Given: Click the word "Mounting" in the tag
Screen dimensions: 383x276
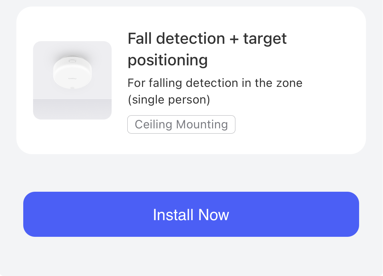Looking at the screenshot, I should (202, 124).
